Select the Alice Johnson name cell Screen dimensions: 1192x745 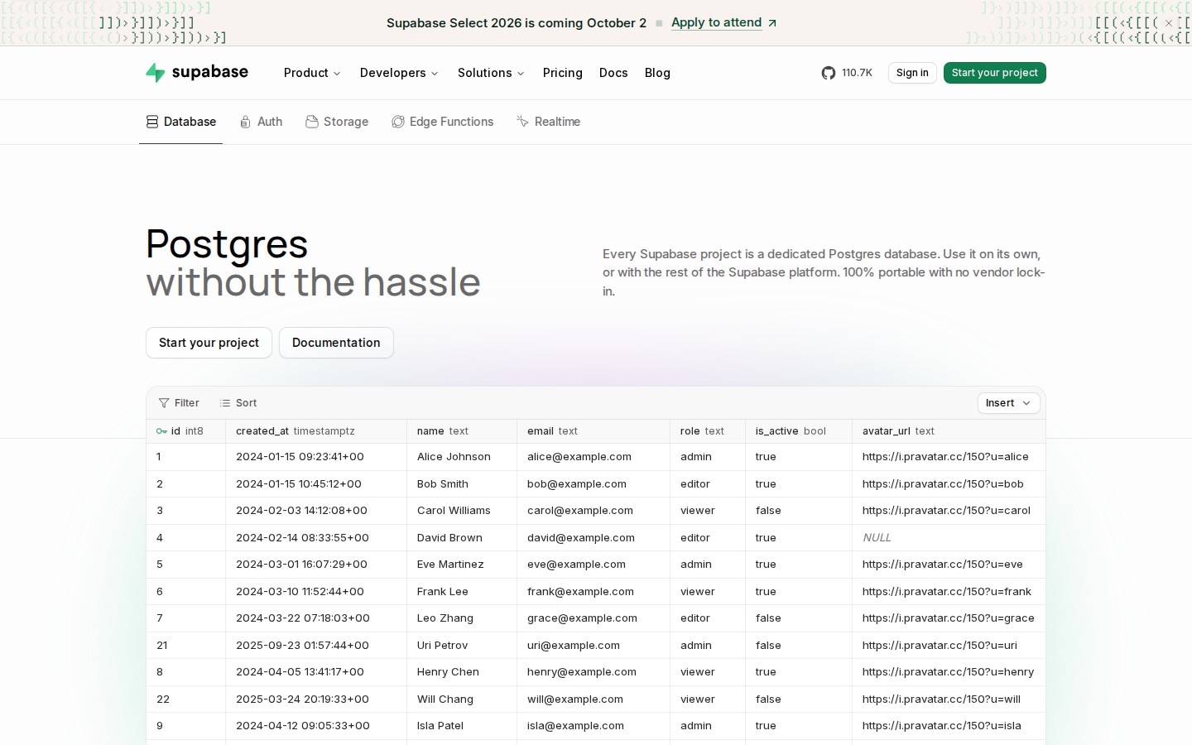click(x=462, y=457)
